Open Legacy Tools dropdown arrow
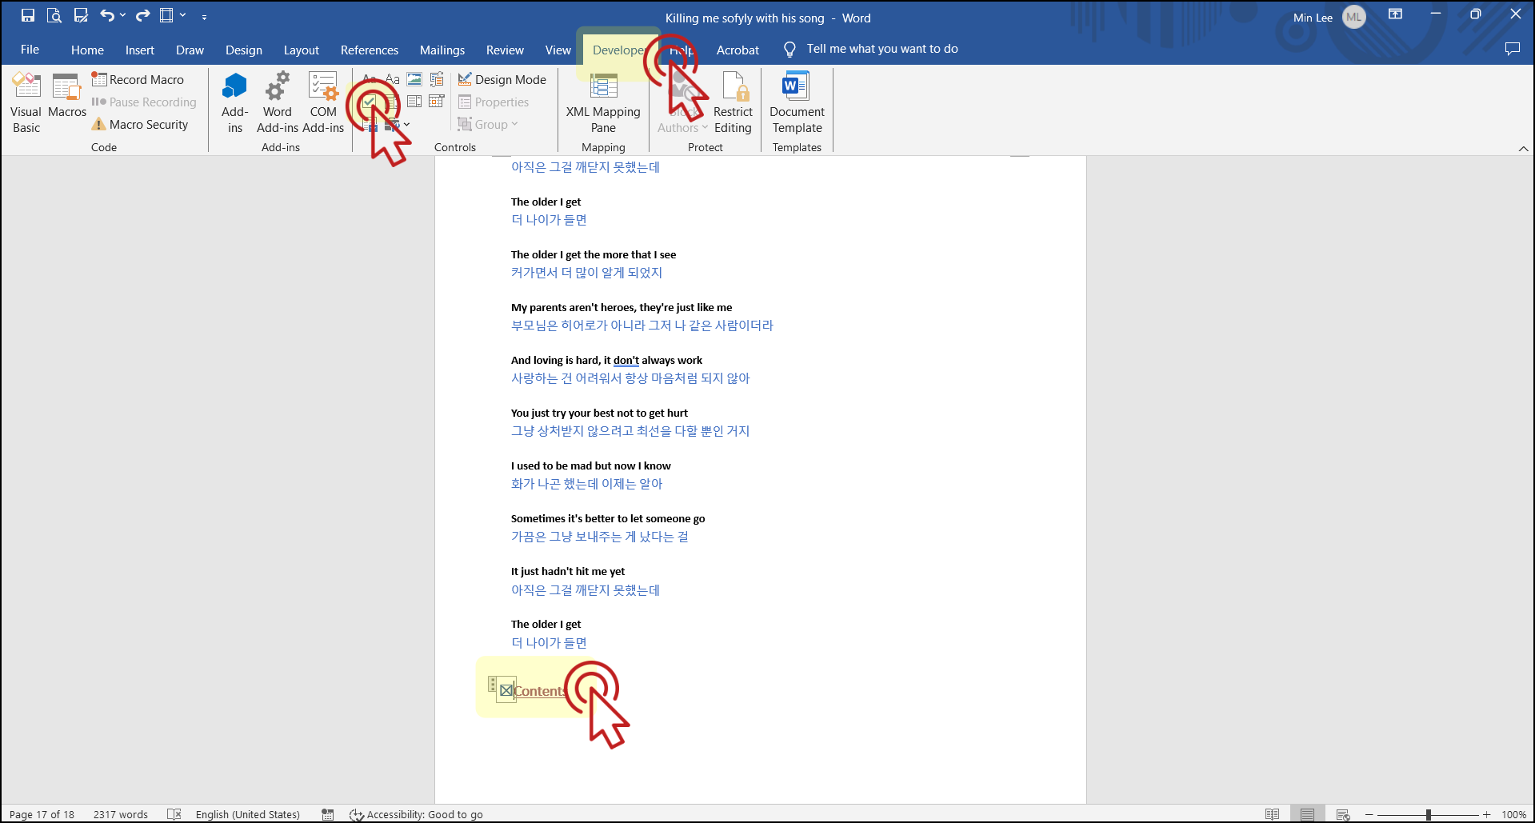The height and width of the screenshot is (823, 1535). (407, 124)
